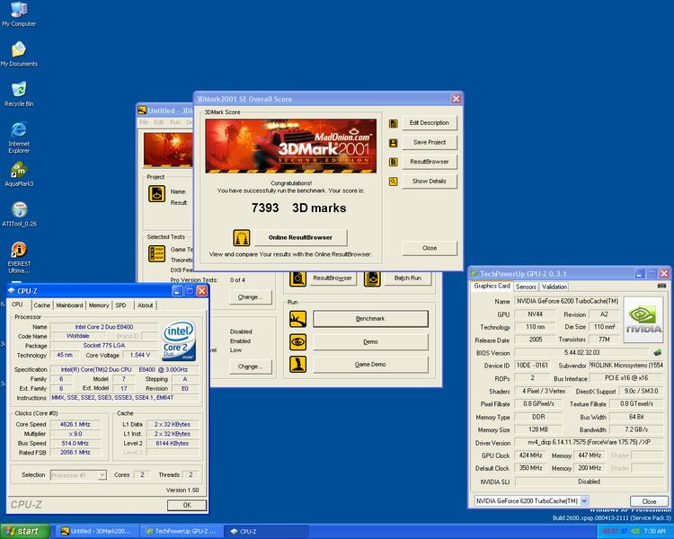Select the EVEREST Ultimate desktop shortcut
Viewport: 674px width, 539px height.
pyautogui.click(x=19, y=257)
